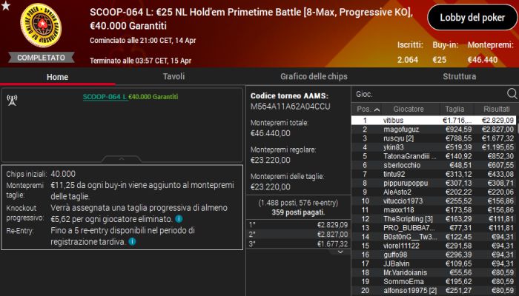Select the player row alfonso19975 [2]

pyautogui.click(x=434, y=291)
